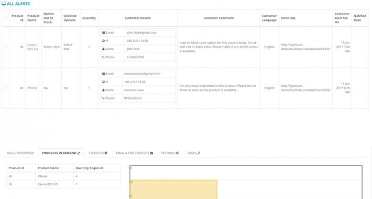Click the Select : Red option out of stock cell
The height and width of the screenshot is (199, 372).
(x=51, y=47)
